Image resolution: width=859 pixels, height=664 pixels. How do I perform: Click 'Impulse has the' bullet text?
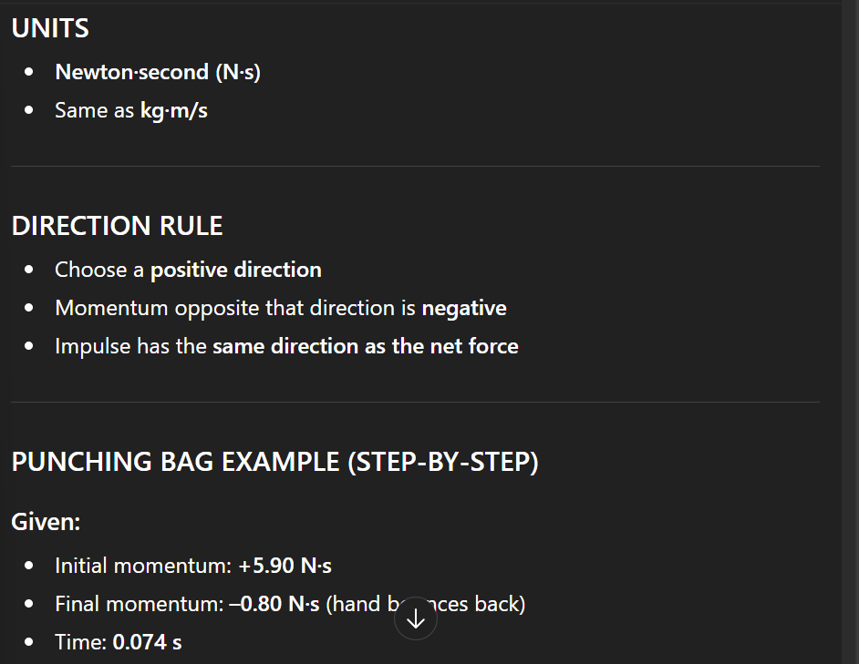pyautogui.click(x=130, y=346)
